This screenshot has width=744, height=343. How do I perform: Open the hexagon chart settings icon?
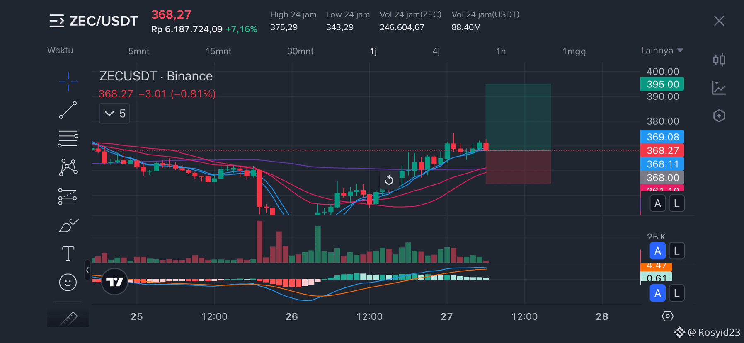(x=719, y=116)
